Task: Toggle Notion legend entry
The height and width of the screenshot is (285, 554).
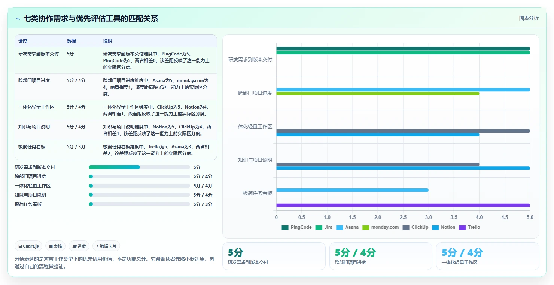Action: (444, 227)
